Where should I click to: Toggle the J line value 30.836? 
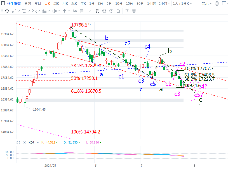click(93, 142)
